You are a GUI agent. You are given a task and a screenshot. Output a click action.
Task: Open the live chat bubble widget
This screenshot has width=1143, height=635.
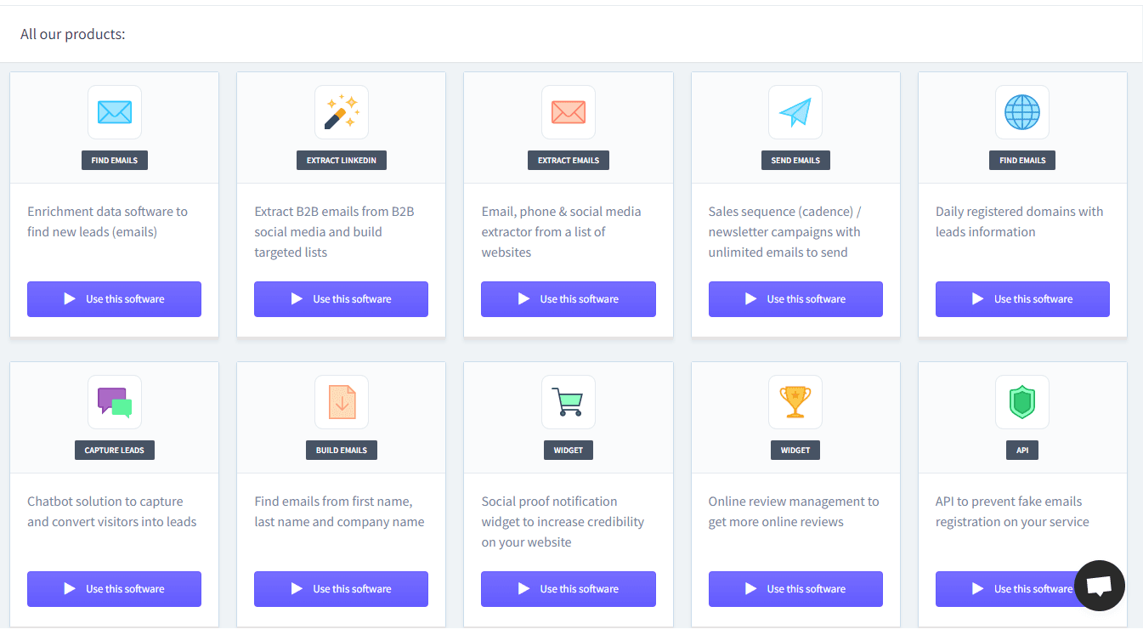pos(1100,586)
